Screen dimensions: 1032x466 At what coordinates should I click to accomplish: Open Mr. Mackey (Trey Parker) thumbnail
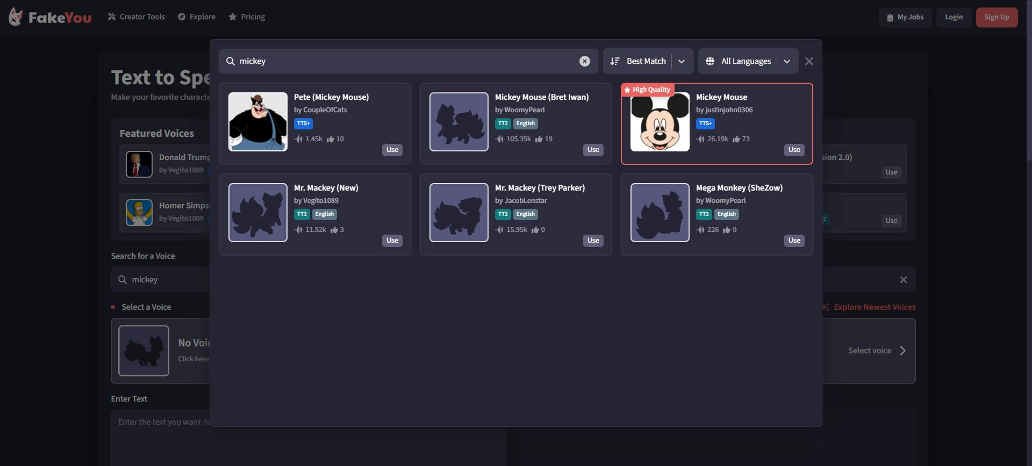[459, 213]
